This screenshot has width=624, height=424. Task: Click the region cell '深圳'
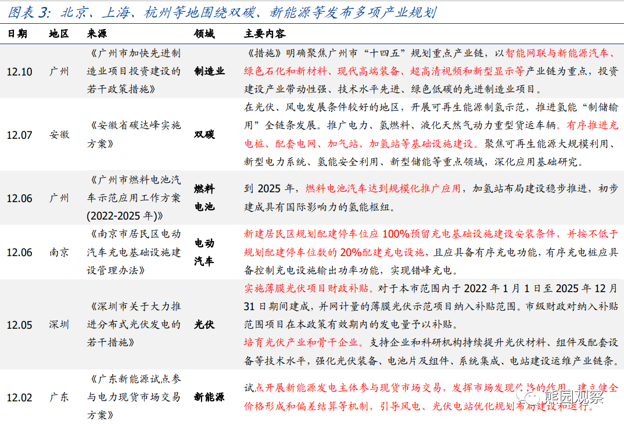tap(59, 325)
